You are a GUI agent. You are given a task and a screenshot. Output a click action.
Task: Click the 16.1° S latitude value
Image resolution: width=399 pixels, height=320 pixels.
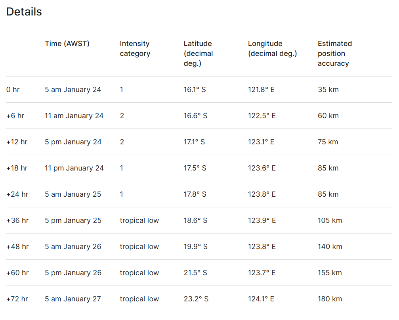pyautogui.click(x=195, y=90)
